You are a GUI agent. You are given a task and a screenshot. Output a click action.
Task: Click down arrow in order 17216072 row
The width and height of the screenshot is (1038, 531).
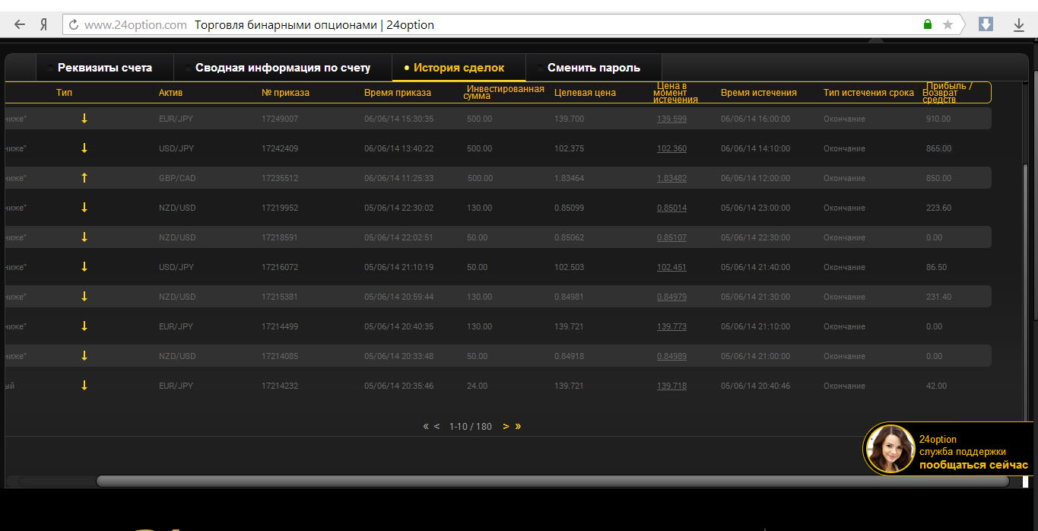(x=84, y=267)
